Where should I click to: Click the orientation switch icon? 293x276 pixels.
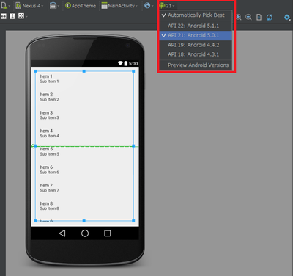click(x=53, y=6)
